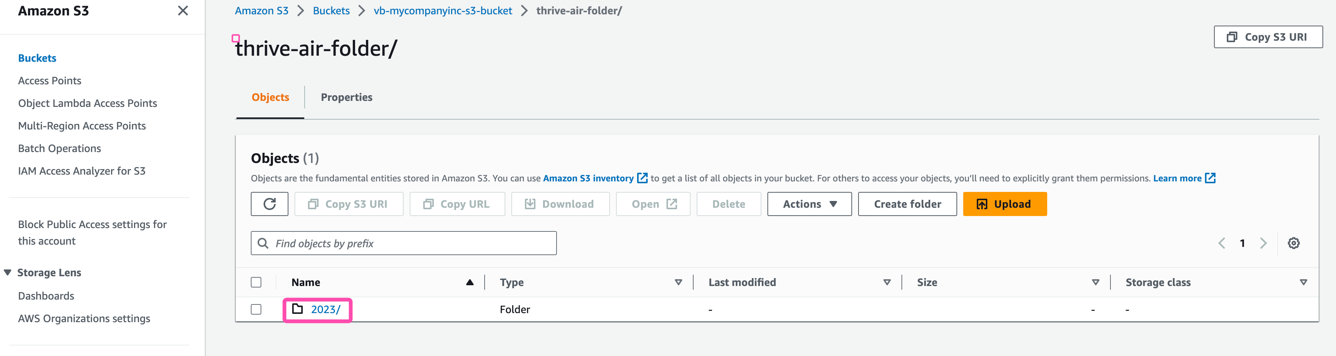
Task: Open Access Points in side navigation
Action: tap(50, 81)
